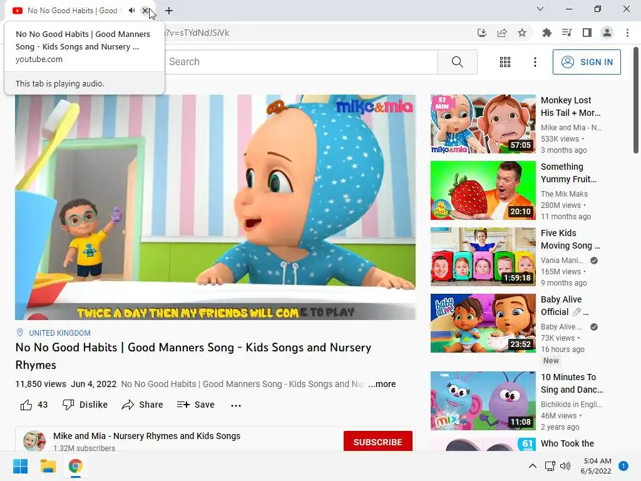
Task: Open the tab search chevron
Action: click(540, 9)
